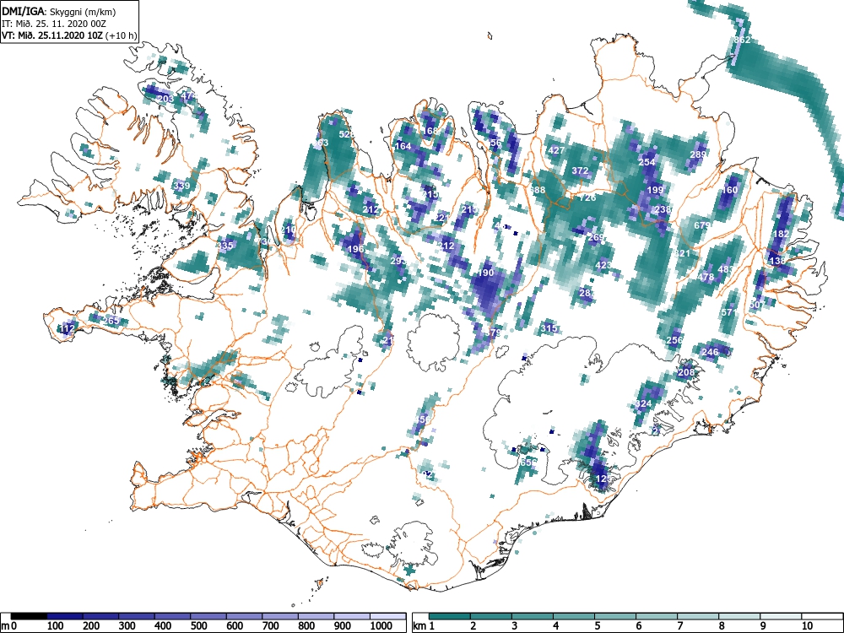The image size is (844, 633).
Task: Click the 571 visibility value
Action: click(x=729, y=313)
